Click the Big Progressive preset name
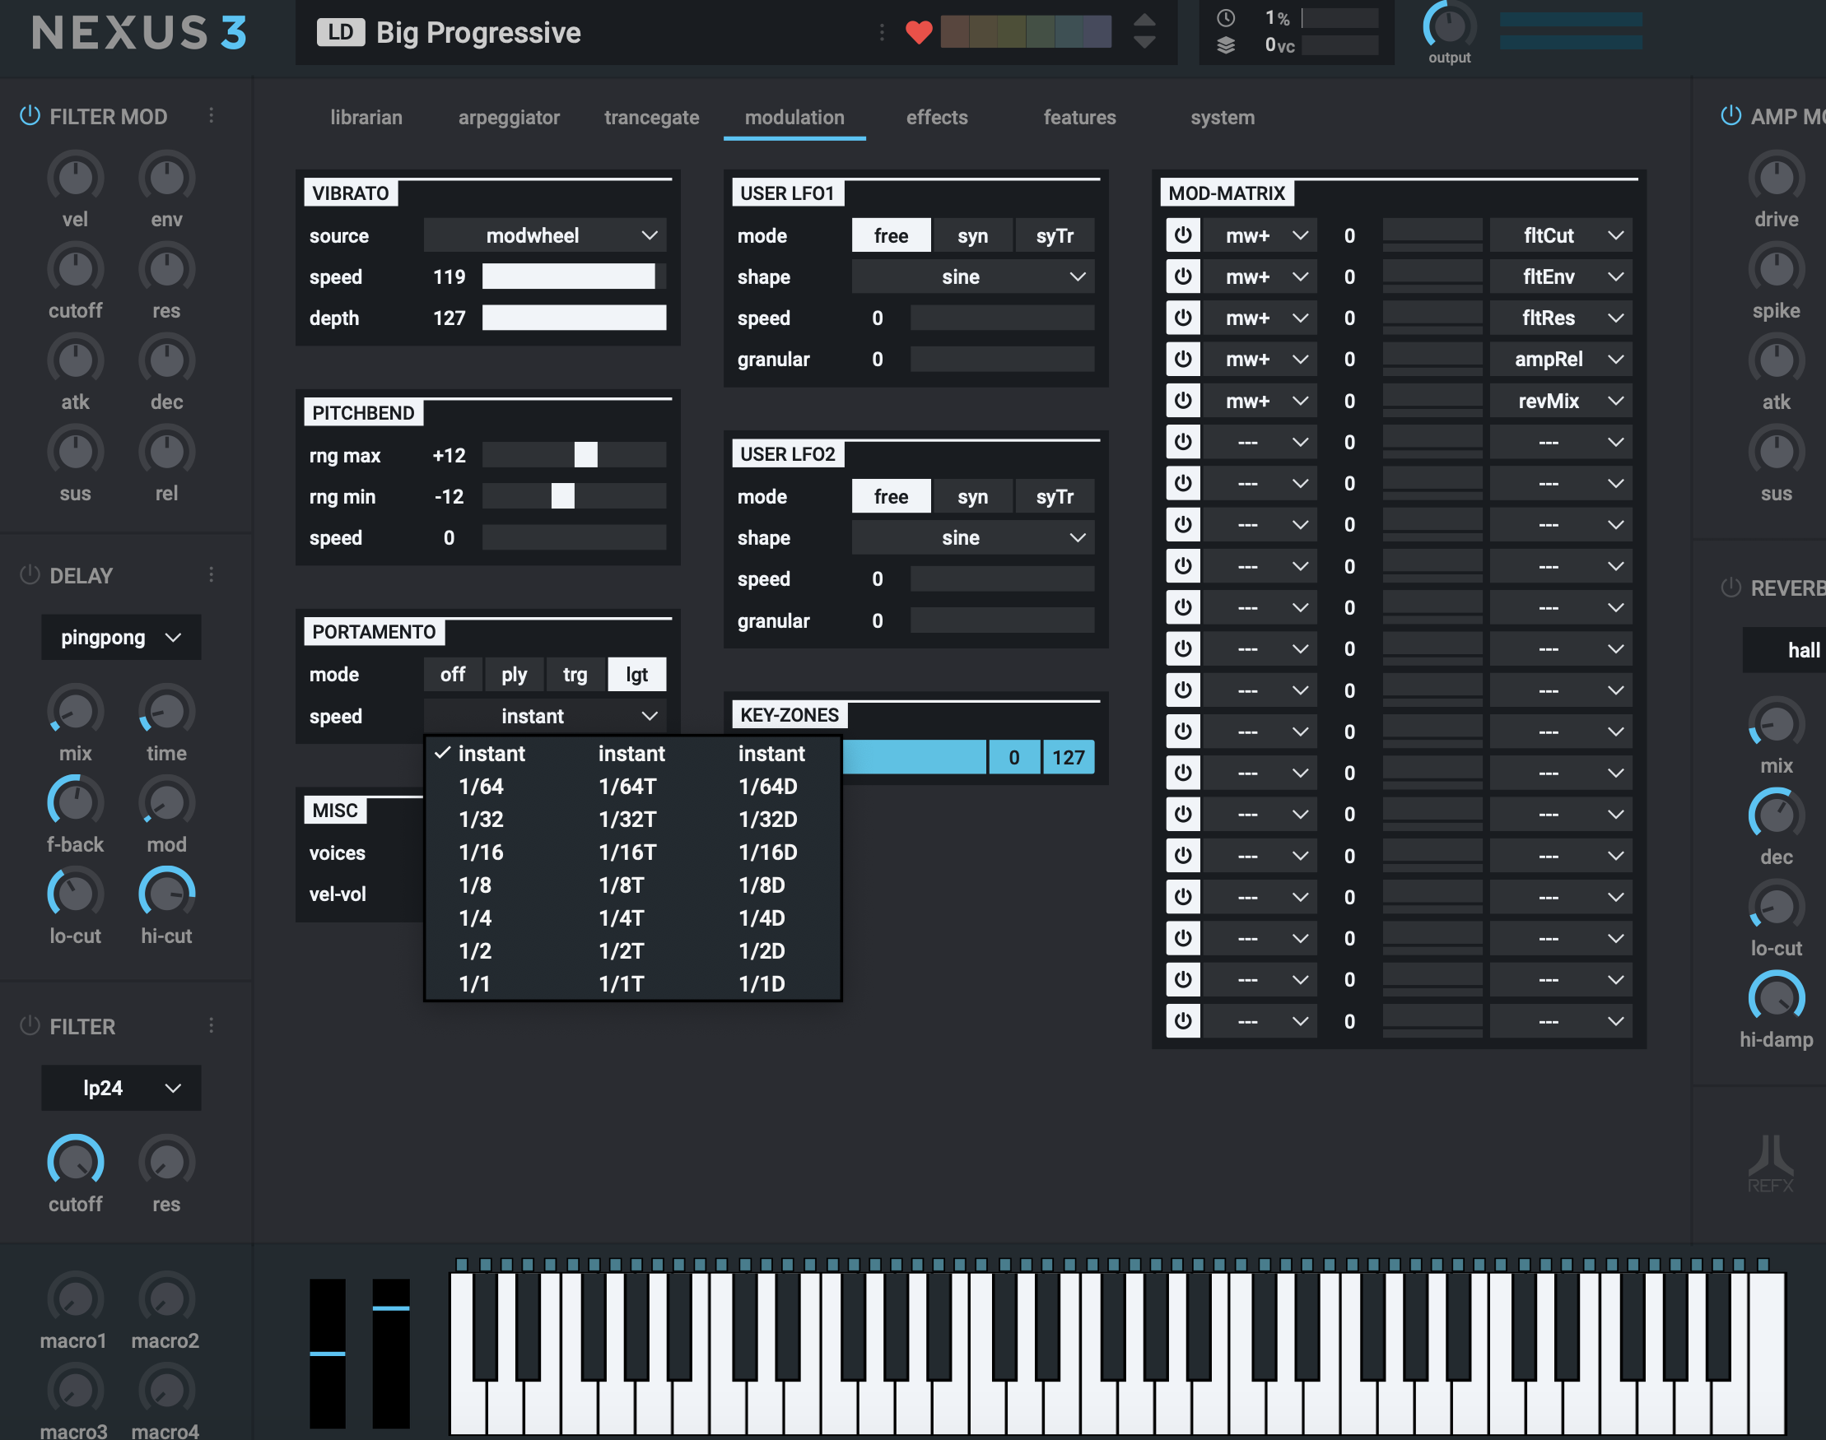The image size is (1826, 1440). [478, 32]
